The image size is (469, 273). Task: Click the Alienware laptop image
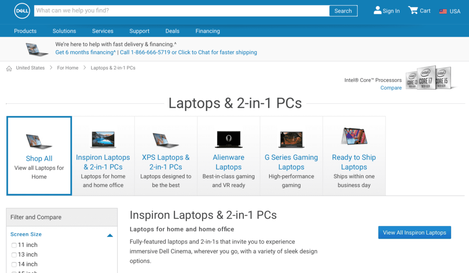[229, 139]
